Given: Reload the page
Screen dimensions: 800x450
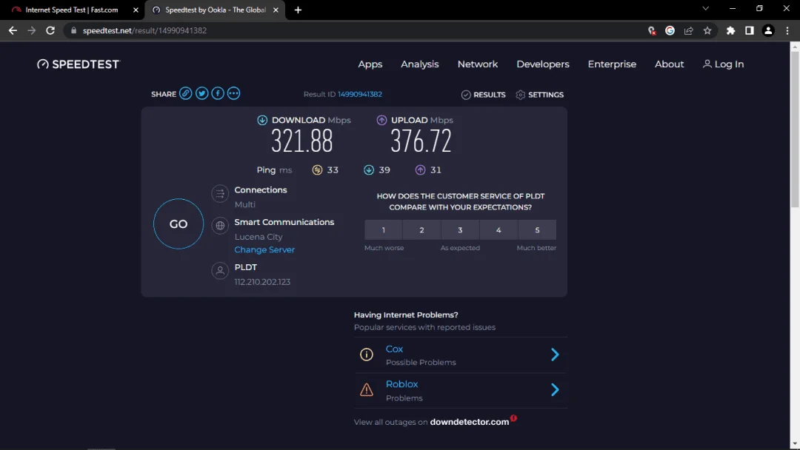Looking at the screenshot, I should [50, 30].
